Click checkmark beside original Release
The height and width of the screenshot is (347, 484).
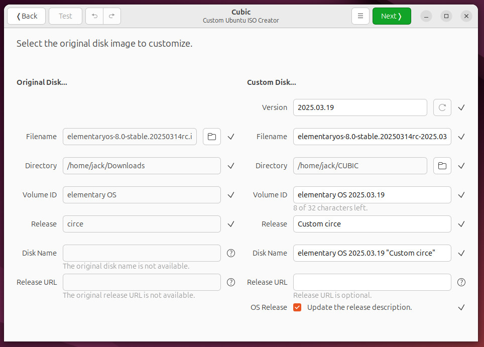point(231,224)
